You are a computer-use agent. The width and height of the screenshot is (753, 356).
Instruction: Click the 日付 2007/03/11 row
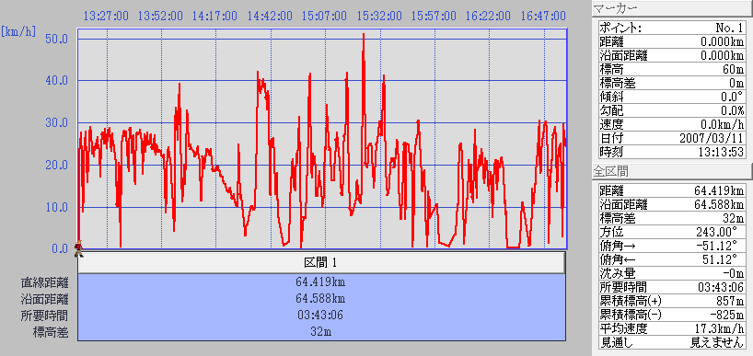click(x=672, y=139)
